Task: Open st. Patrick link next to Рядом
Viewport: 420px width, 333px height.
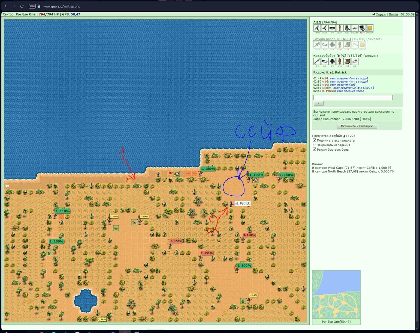Action: pyautogui.click(x=338, y=72)
